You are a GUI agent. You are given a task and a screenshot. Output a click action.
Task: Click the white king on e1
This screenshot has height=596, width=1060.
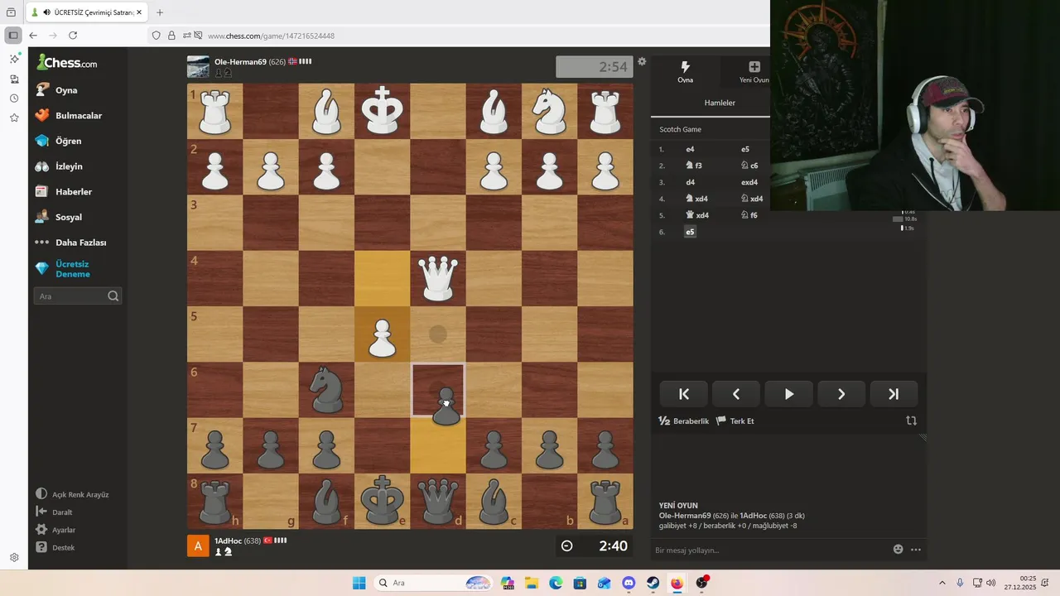coord(382,111)
